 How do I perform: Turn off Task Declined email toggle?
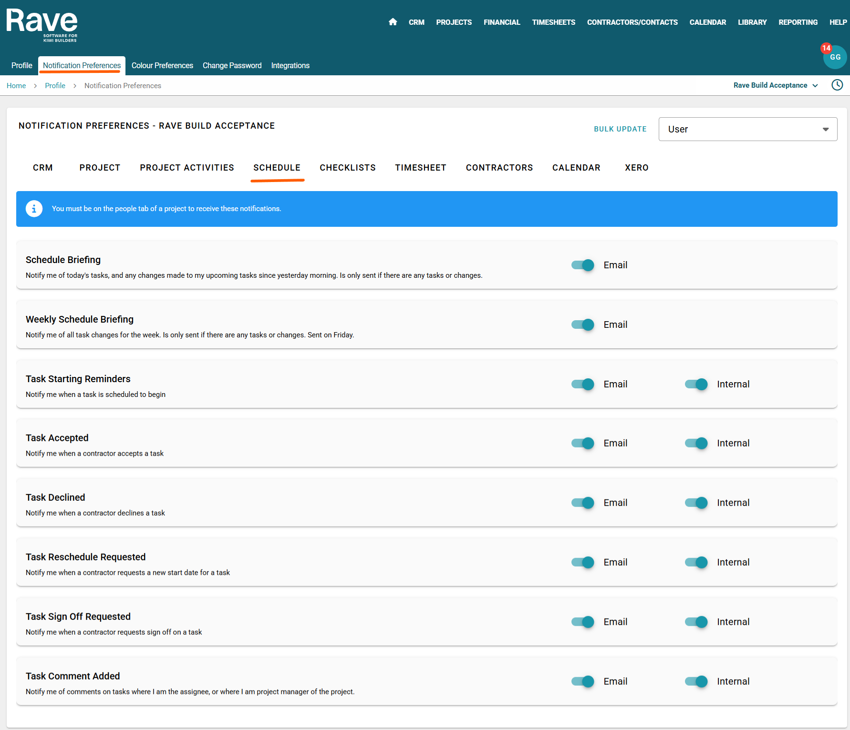(583, 503)
